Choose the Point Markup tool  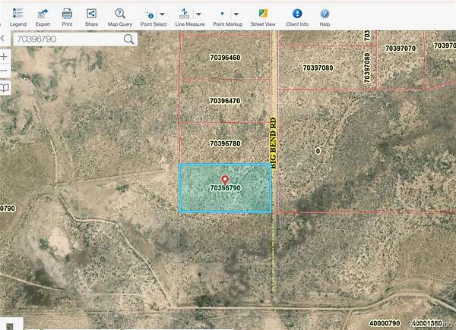[x=222, y=14]
